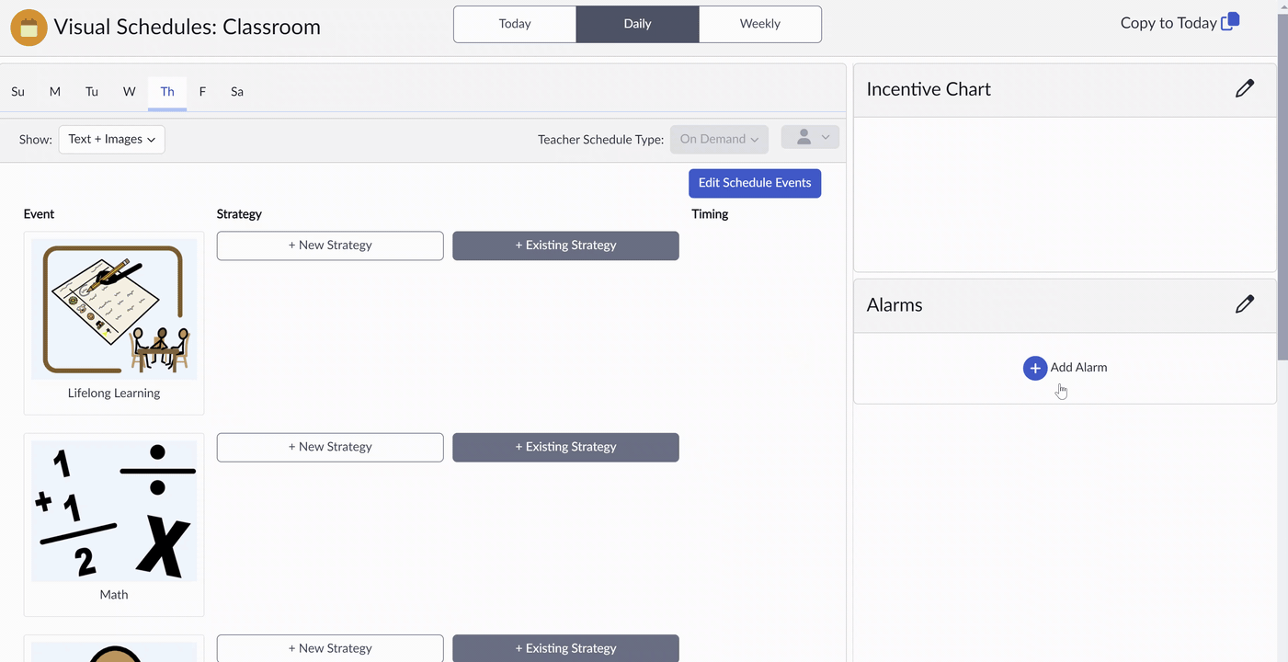Viewport: 1288px width, 662px height.
Task: Select the M day tab
Action: tap(55, 92)
